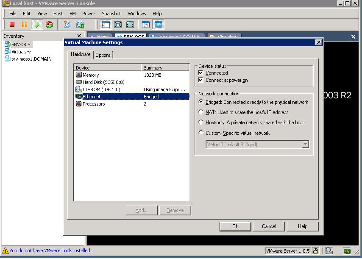Open the VMnet0 virtual network dropdown
This screenshot has width=362, height=259.
point(306,145)
